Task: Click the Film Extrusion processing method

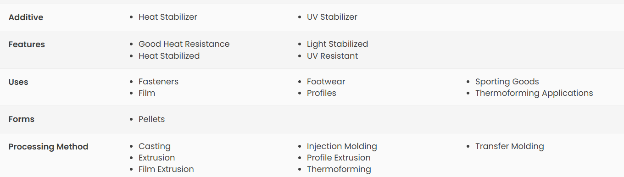Action: (166, 169)
